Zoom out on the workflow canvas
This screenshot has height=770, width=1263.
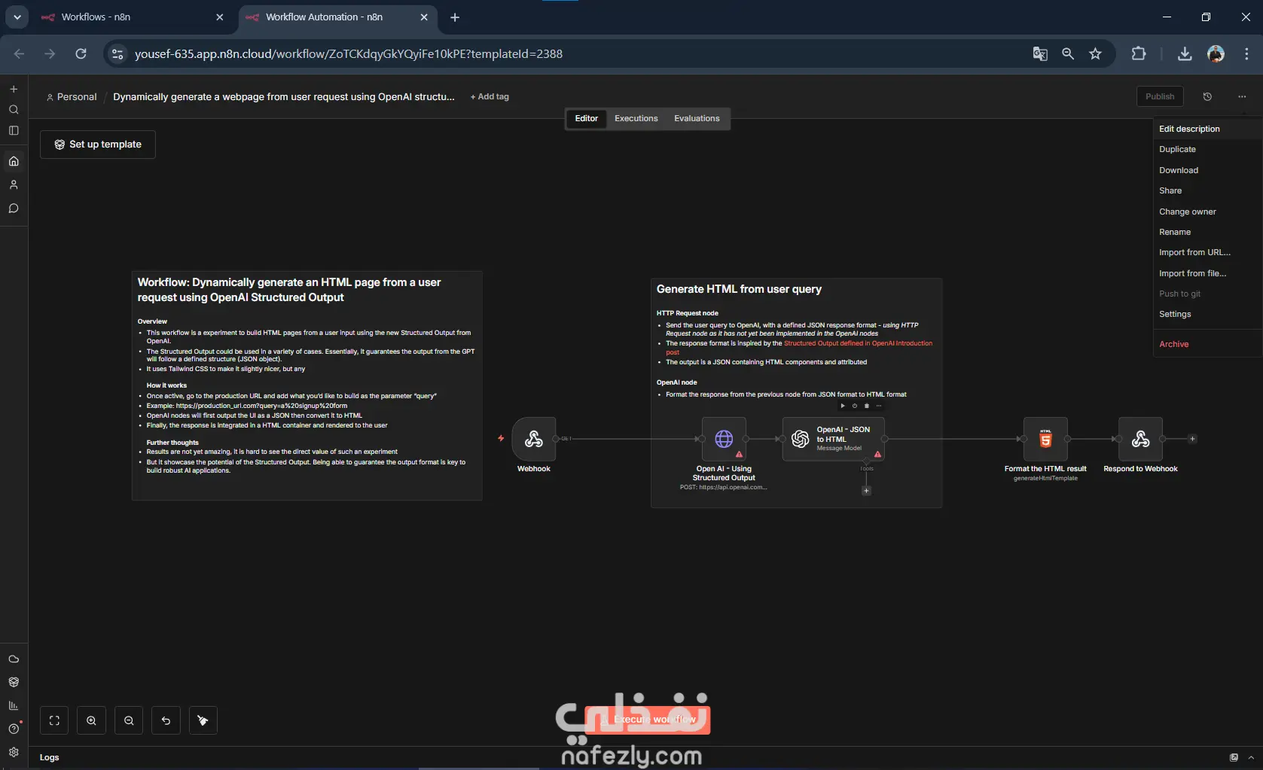(x=129, y=720)
